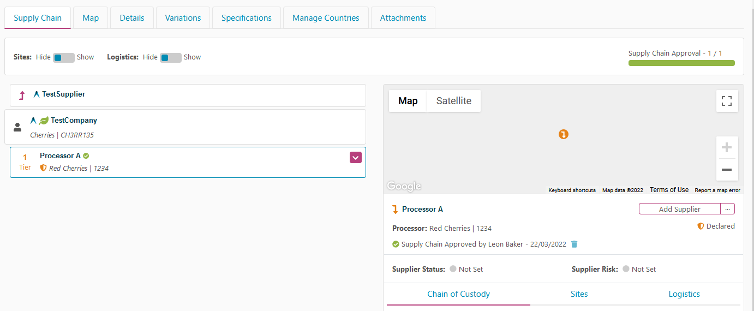This screenshot has width=754, height=311.
Task: Click the pink upward arrow beside TestSupplier
Action: [22, 95]
